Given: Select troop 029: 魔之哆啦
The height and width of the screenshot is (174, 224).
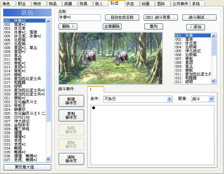Looking at the screenshot, I should coord(24,129).
